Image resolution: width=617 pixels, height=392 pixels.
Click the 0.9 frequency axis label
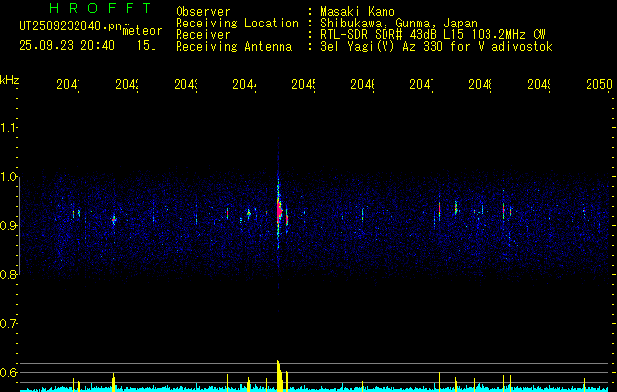[8, 225]
